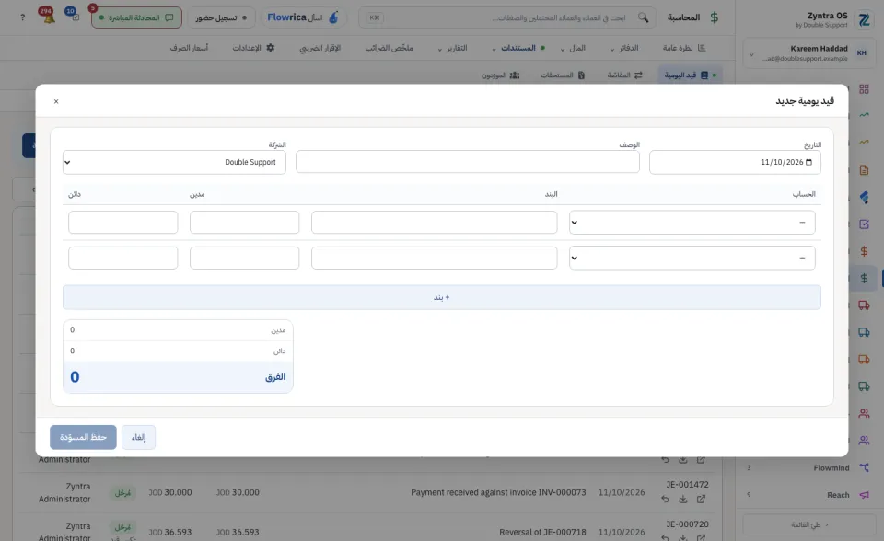Open the dashboard grid icon in sidebar
This screenshot has width=884, height=541.
pyautogui.click(x=864, y=89)
